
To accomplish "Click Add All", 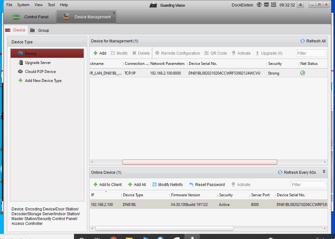I will [x=137, y=184].
